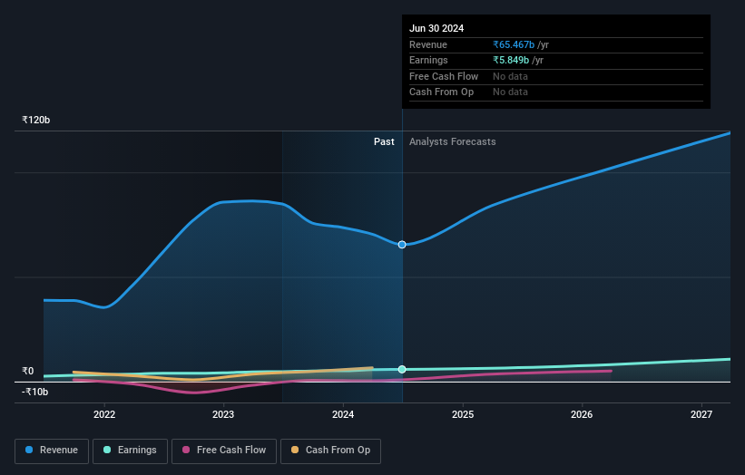745x475 pixels.
Task: Click the ₹0 y-axis label
Action: pos(28,371)
